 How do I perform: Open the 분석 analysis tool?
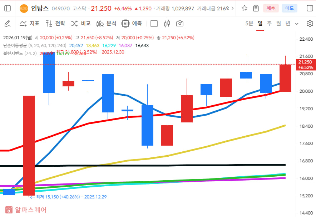coord(107,24)
